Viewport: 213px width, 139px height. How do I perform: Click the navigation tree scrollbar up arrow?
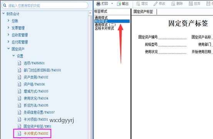click(90, 13)
